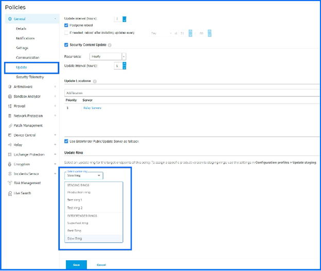
Task: Click the Patch Management icon
Action: (x=10, y=126)
